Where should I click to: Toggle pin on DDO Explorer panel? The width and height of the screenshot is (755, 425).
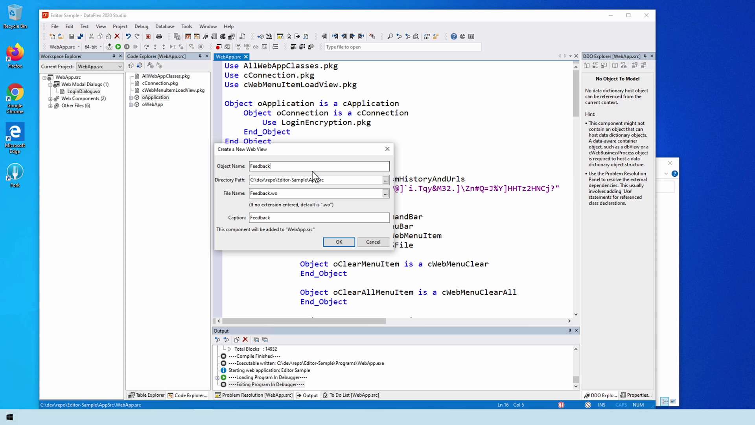coord(645,56)
